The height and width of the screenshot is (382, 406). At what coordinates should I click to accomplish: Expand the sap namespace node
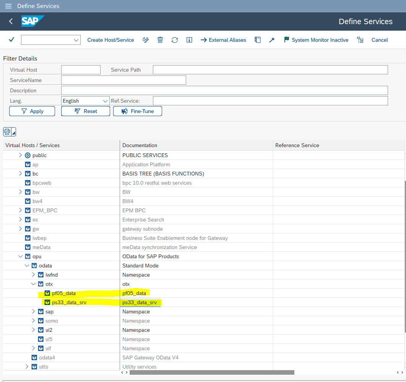(x=33, y=312)
